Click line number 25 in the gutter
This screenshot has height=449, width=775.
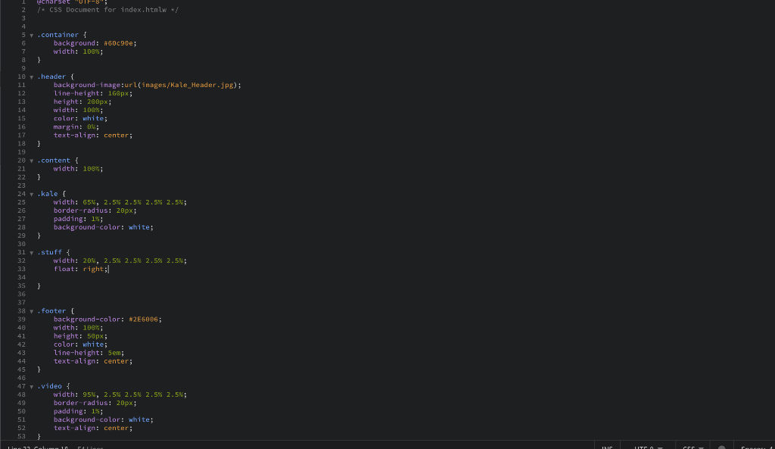tap(21, 201)
